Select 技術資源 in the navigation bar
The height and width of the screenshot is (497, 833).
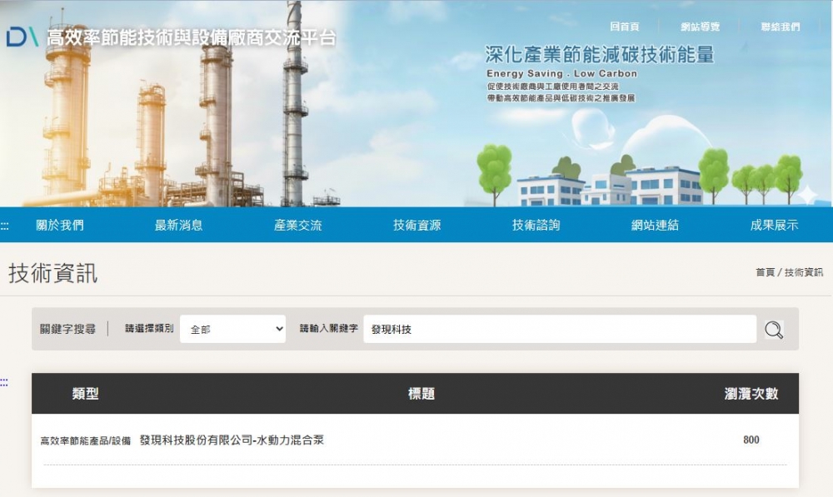417,225
